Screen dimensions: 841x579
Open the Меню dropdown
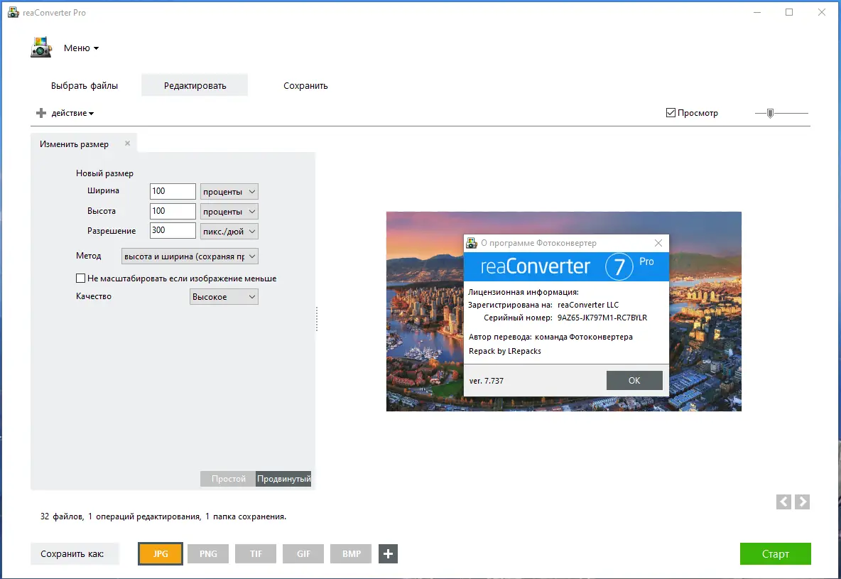coord(81,48)
